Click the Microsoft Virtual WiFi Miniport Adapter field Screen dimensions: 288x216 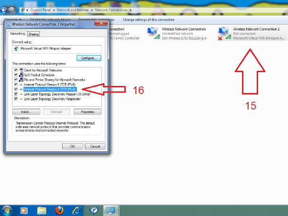pos(57,49)
